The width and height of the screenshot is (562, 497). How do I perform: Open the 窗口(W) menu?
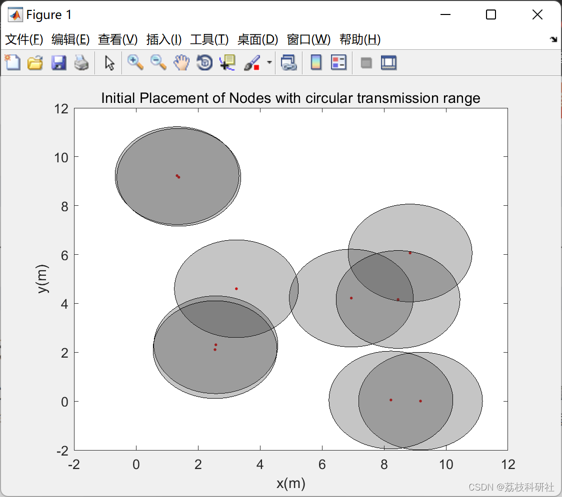pos(308,39)
